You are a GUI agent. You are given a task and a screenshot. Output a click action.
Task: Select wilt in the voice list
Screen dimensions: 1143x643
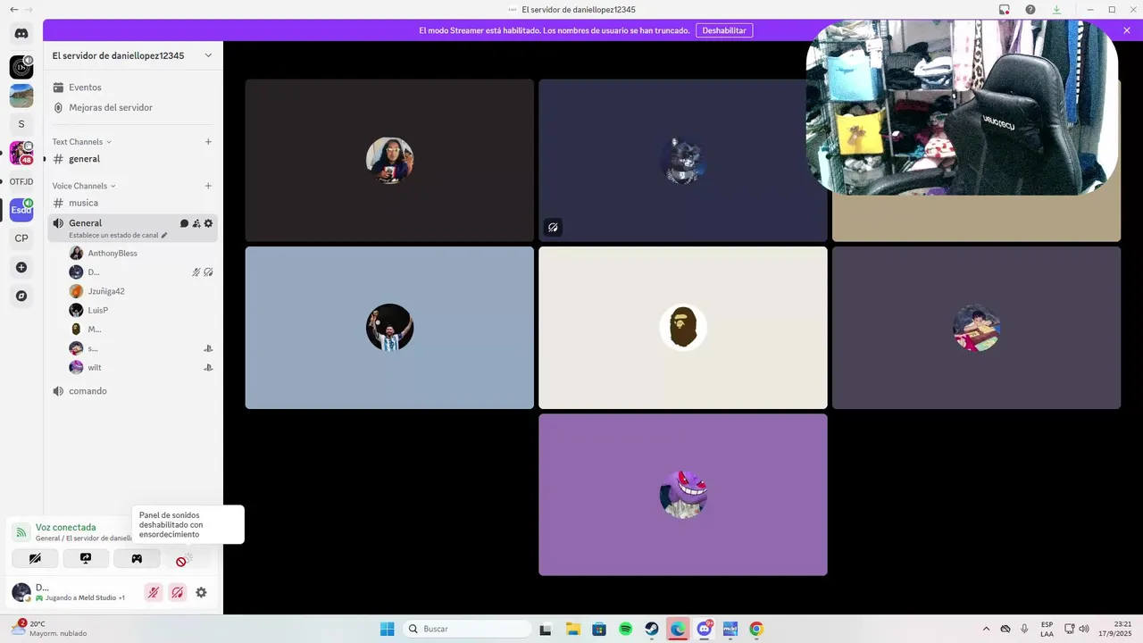pos(141,368)
